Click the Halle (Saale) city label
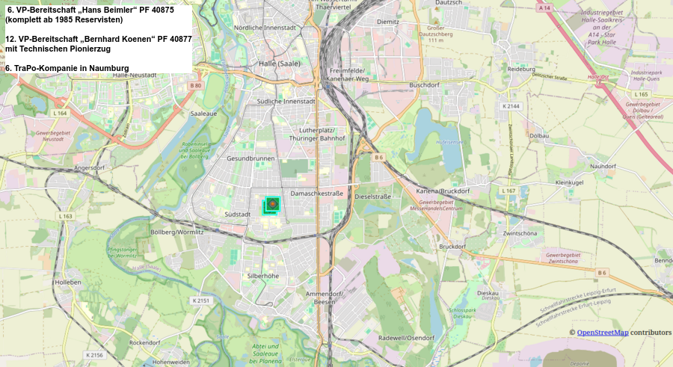The image size is (673, 367). tap(278, 64)
